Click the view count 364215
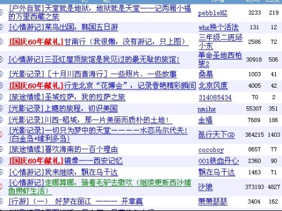The height and width of the screenshot is (211, 282). (254, 134)
